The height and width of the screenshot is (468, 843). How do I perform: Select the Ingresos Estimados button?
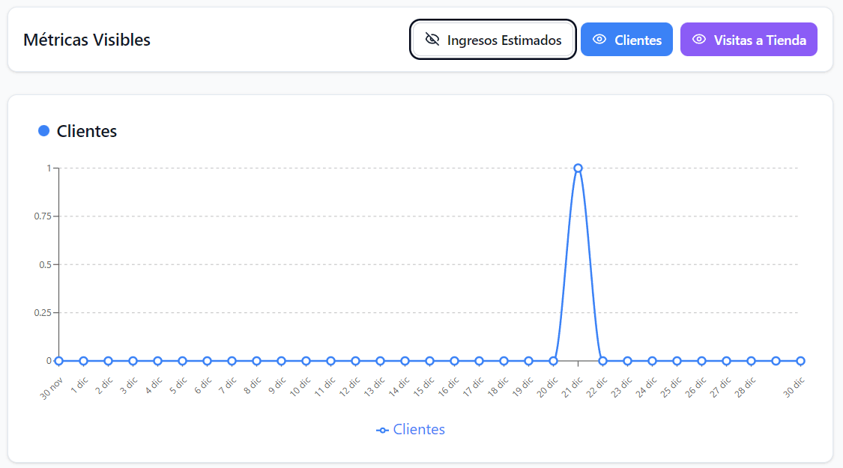[x=492, y=39]
